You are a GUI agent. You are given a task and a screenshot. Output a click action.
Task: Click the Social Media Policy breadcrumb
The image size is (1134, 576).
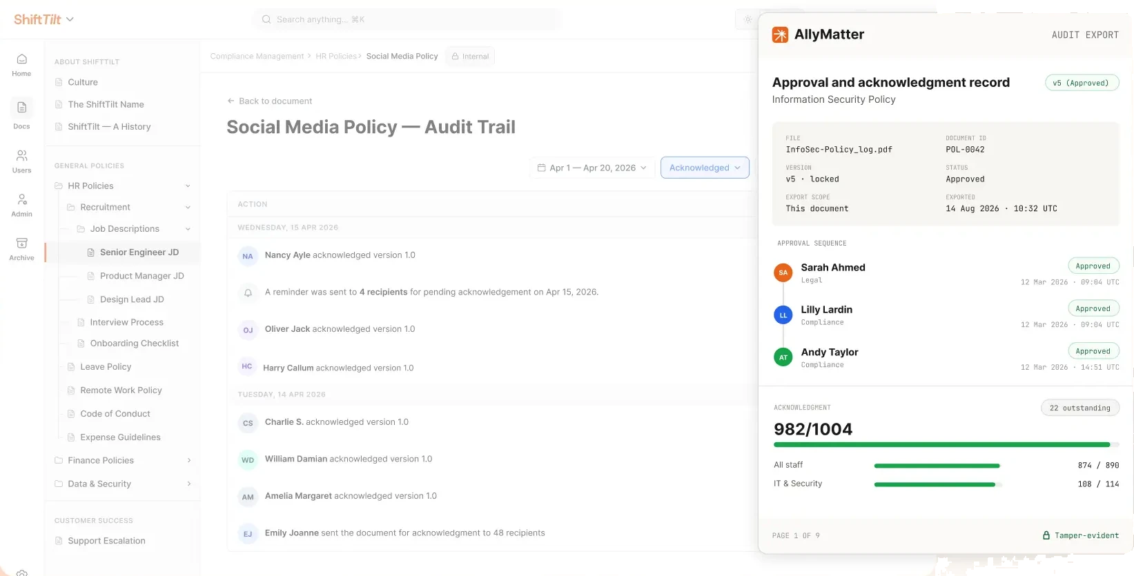(x=402, y=57)
